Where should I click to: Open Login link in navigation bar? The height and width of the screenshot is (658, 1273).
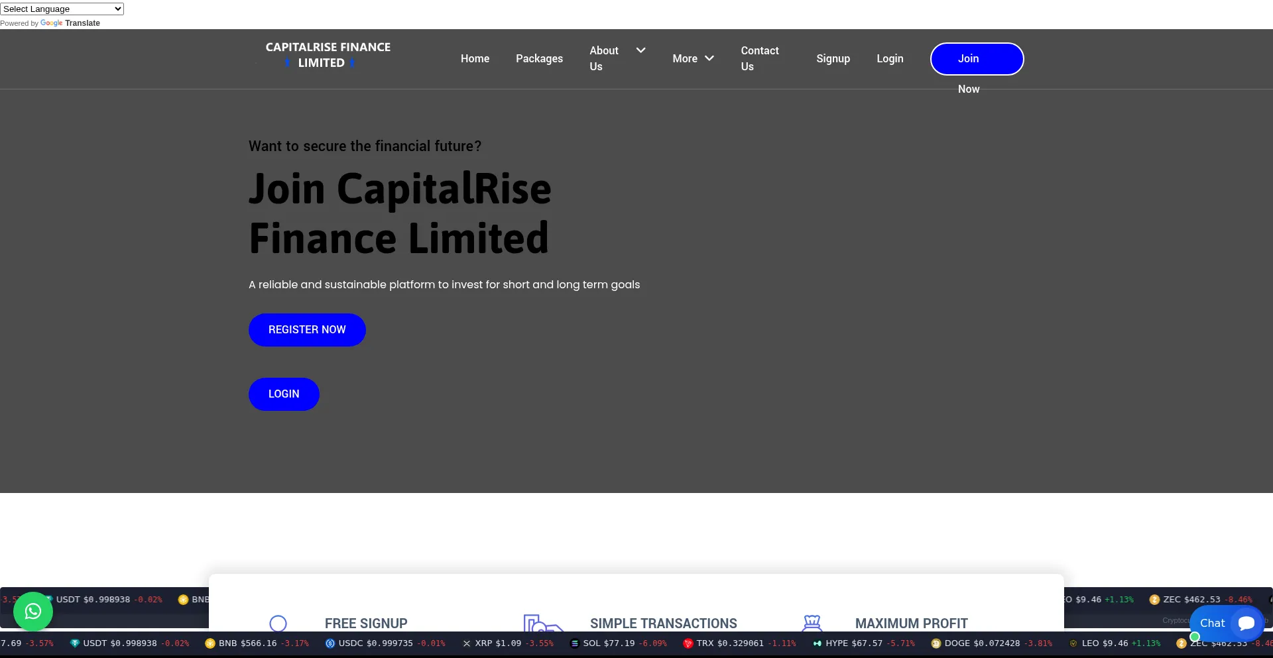(x=890, y=58)
